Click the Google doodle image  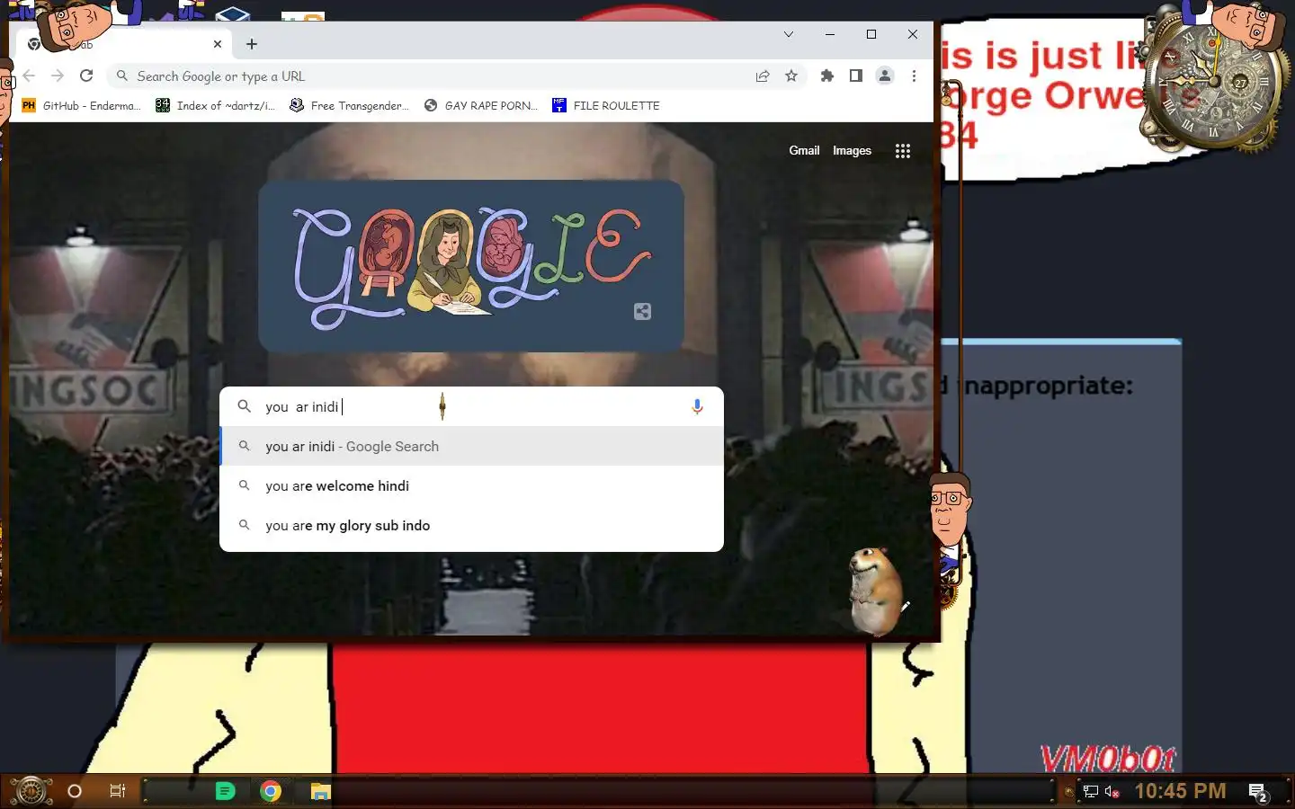(471, 265)
